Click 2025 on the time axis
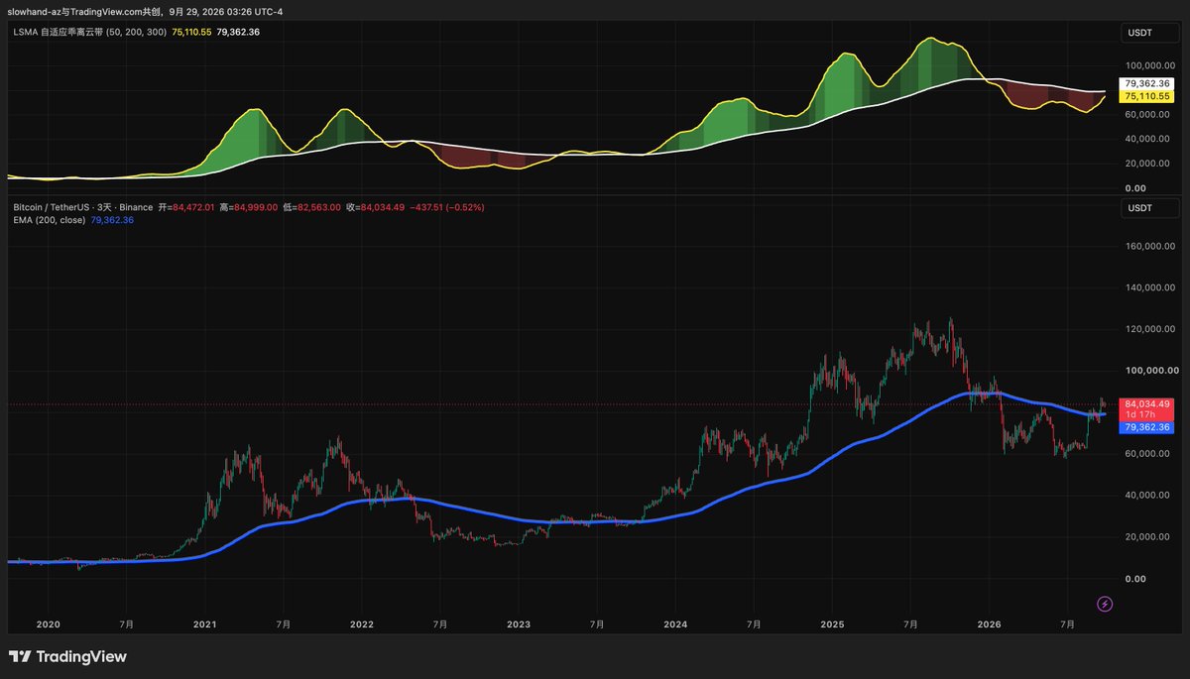 (831, 624)
